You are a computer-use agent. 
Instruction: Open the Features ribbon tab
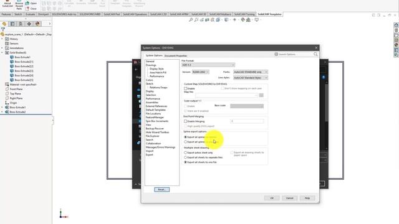[6, 14]
